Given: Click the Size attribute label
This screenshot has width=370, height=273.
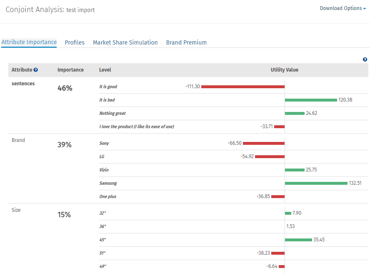Looking at the screenshot, I should 16,210.
